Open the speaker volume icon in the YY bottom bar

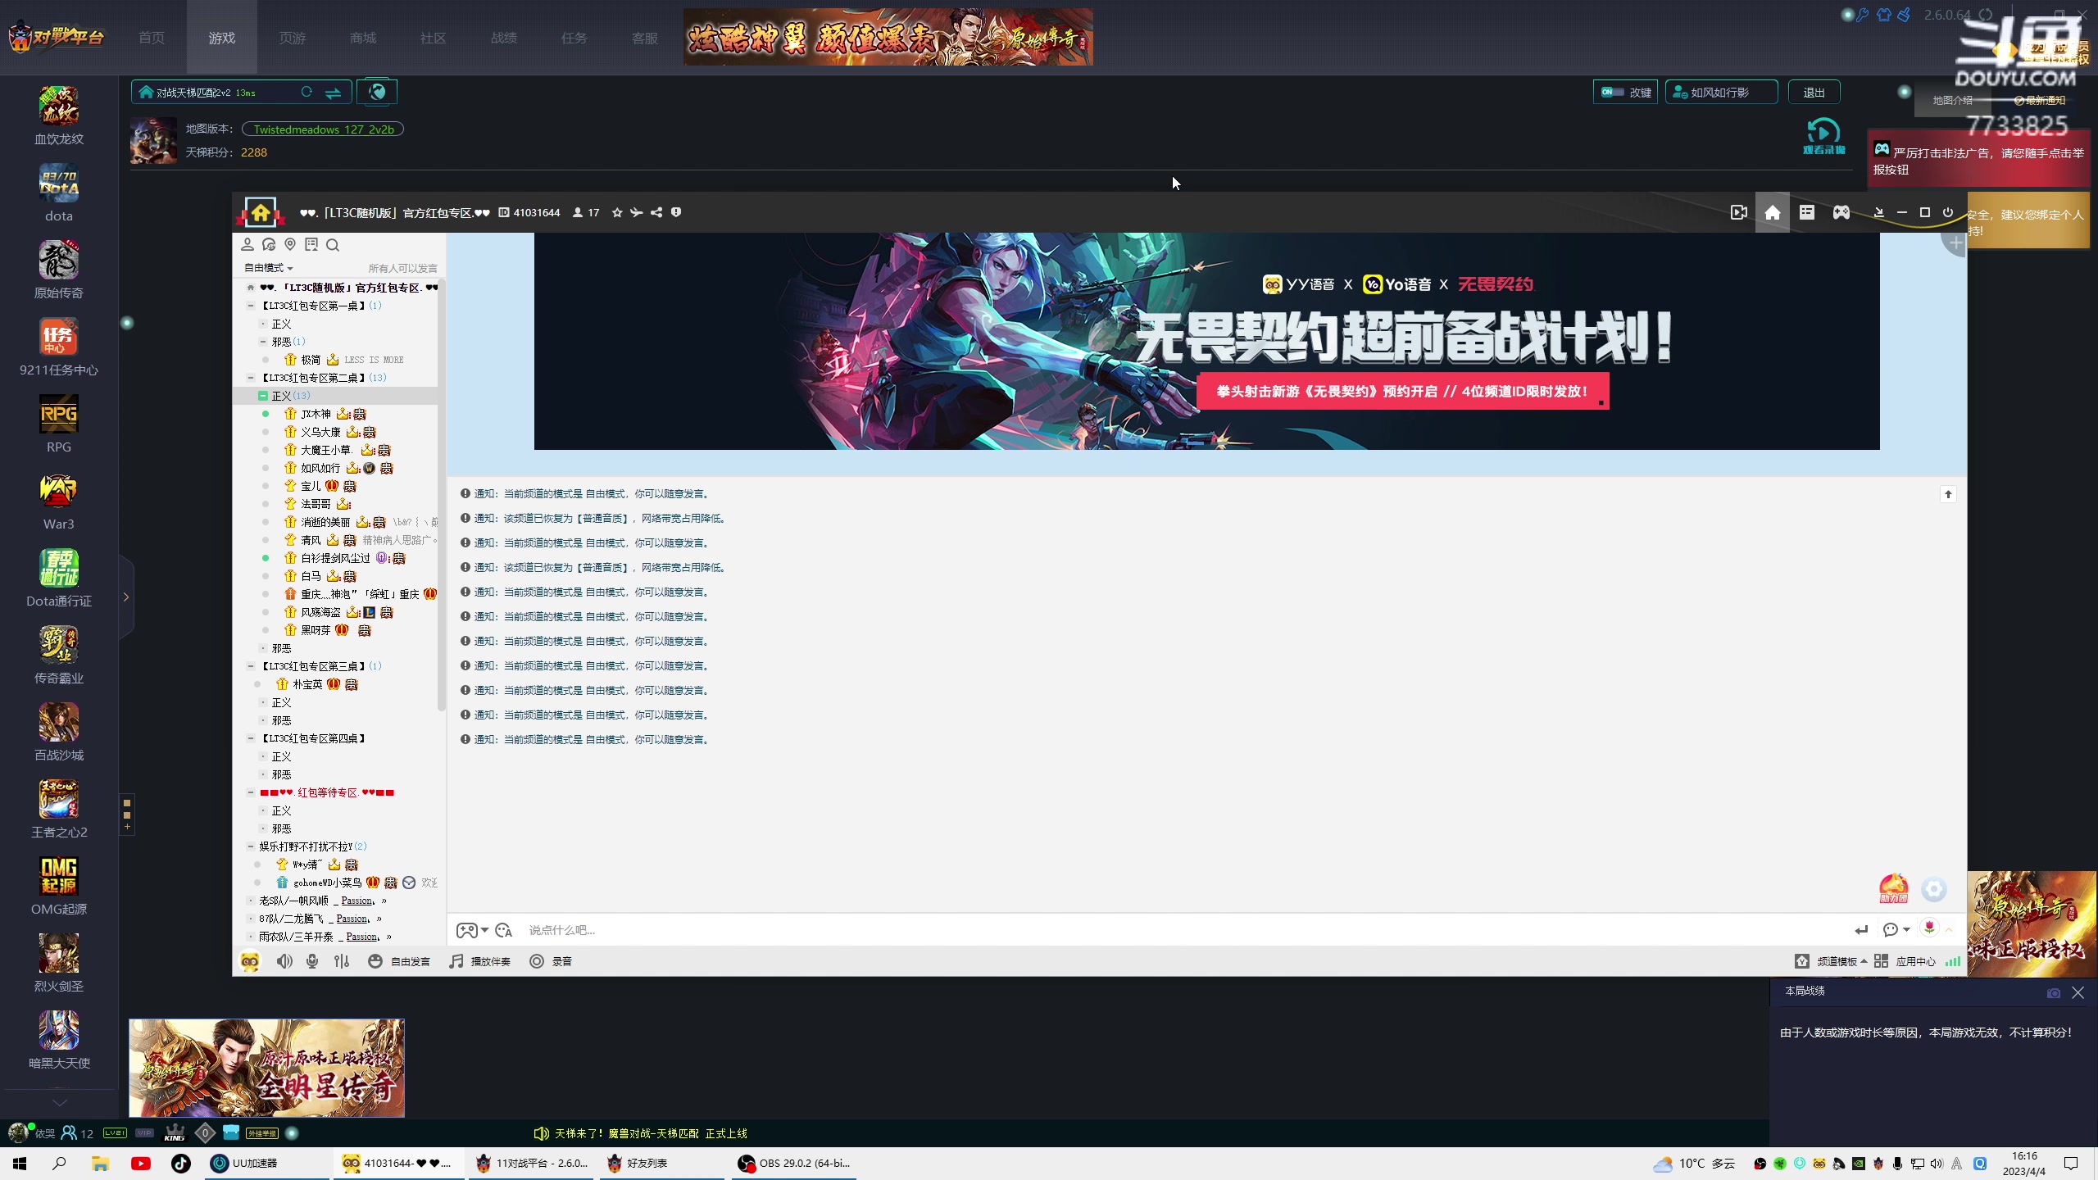284,961
